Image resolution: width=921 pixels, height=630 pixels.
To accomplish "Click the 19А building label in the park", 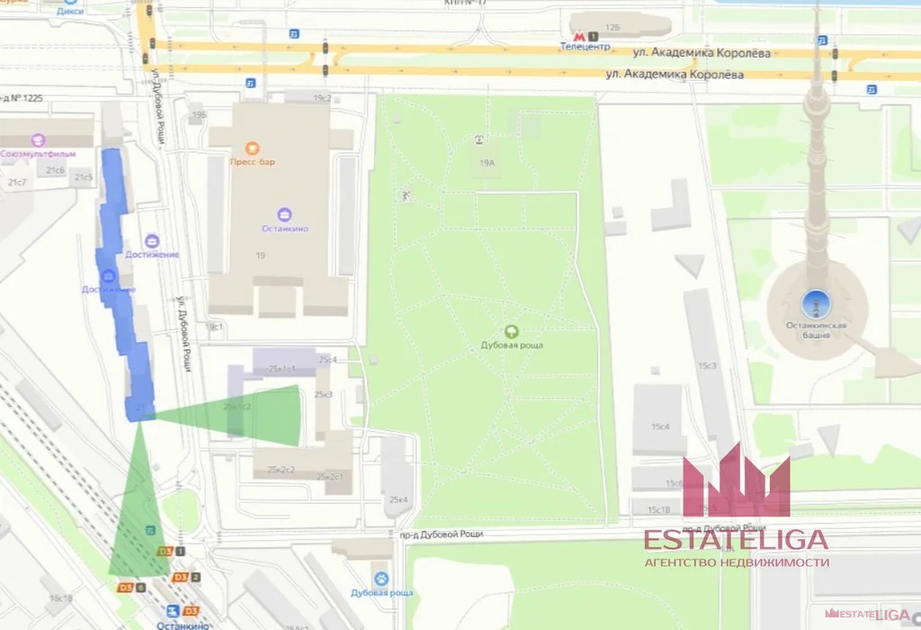I will coord(487,164).
